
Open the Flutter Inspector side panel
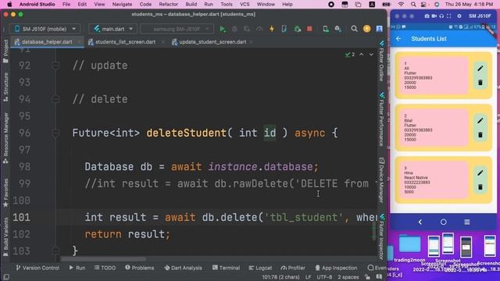click(x=382, y=237)
